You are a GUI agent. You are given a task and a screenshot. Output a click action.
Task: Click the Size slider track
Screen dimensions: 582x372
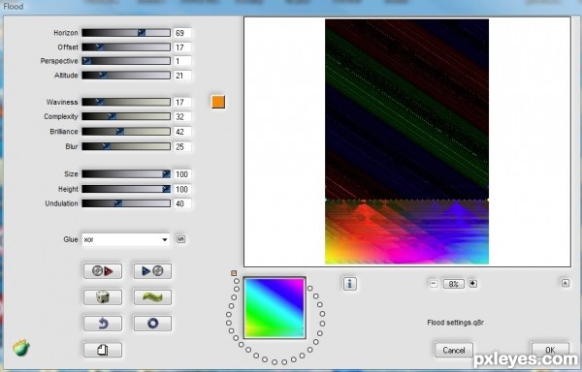126,174
